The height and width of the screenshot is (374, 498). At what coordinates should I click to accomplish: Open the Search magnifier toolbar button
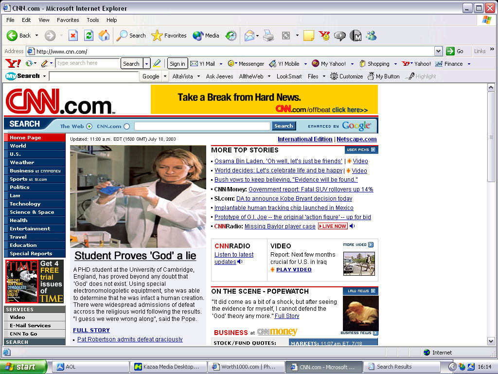tap(131, 36)
